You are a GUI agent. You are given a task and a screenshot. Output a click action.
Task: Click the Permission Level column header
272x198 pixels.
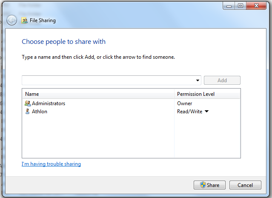point(207,94)
